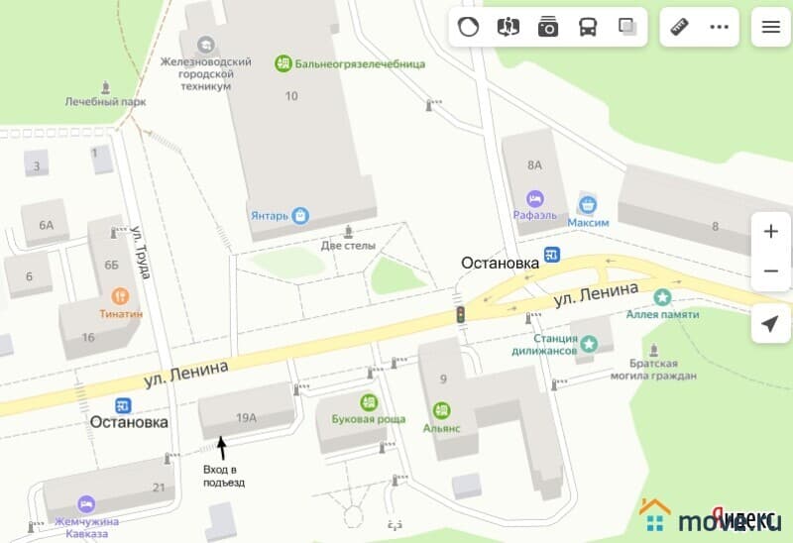793x543 pixels.
Task: Open the hamburger main menu
Action: tap(771, 27)
